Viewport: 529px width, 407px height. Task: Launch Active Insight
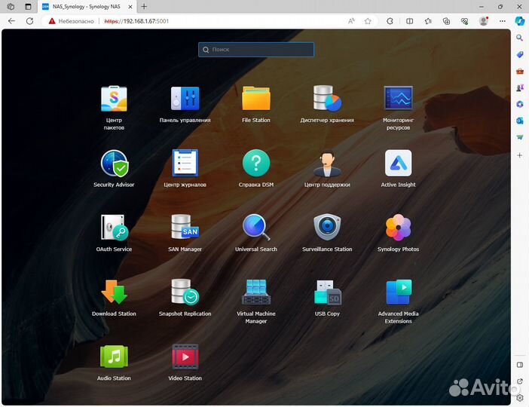click(398, 164)
